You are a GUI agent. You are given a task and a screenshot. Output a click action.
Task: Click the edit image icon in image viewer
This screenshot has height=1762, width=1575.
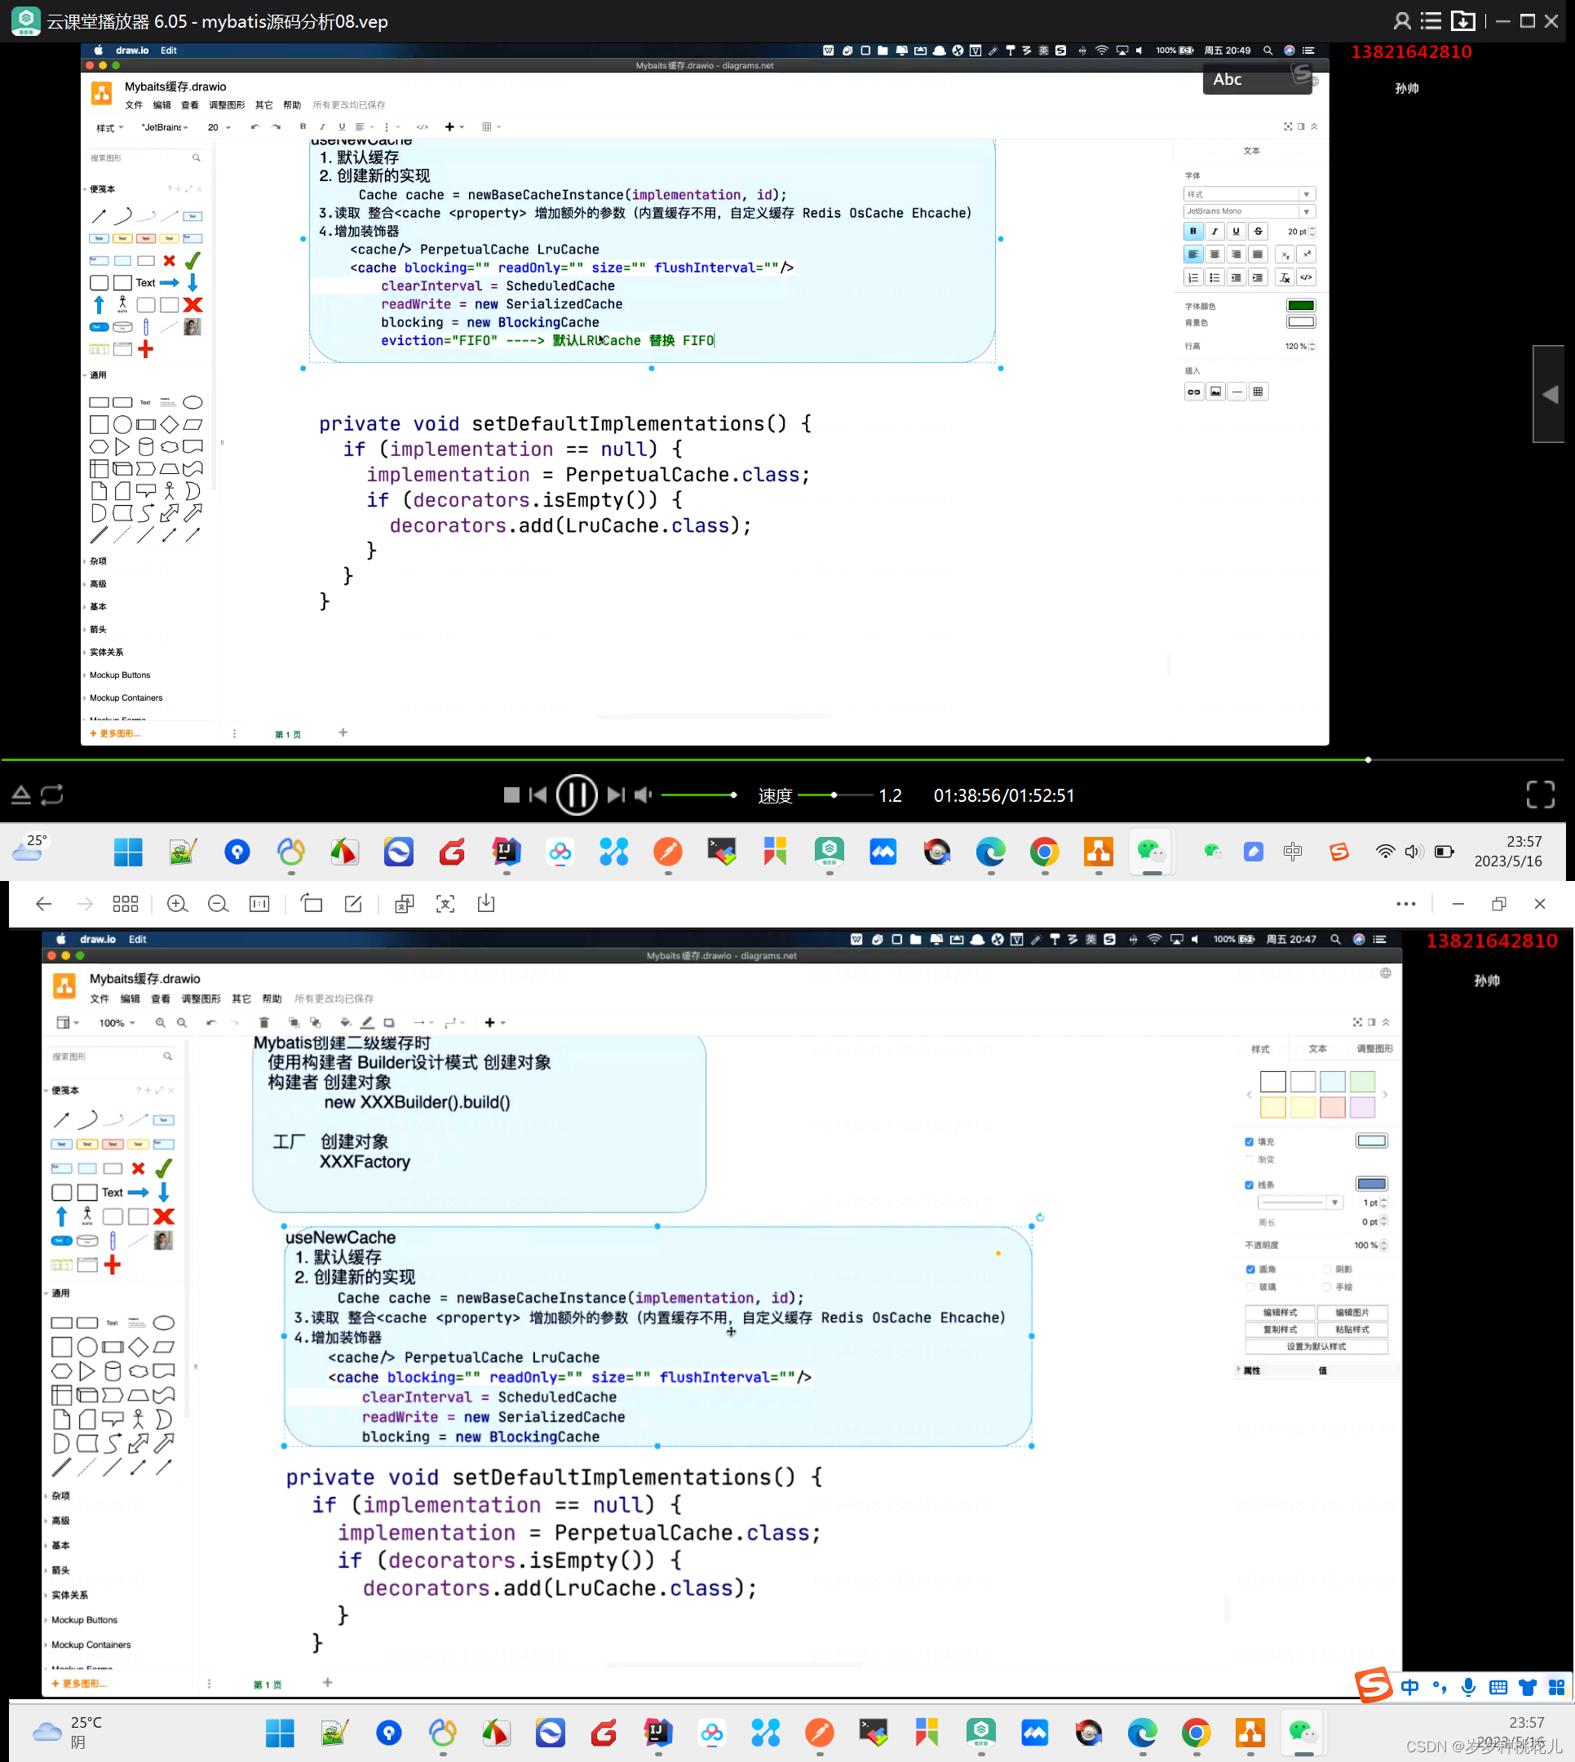tap(353, 904)
